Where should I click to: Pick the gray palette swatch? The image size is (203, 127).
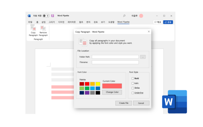point(92,93)
